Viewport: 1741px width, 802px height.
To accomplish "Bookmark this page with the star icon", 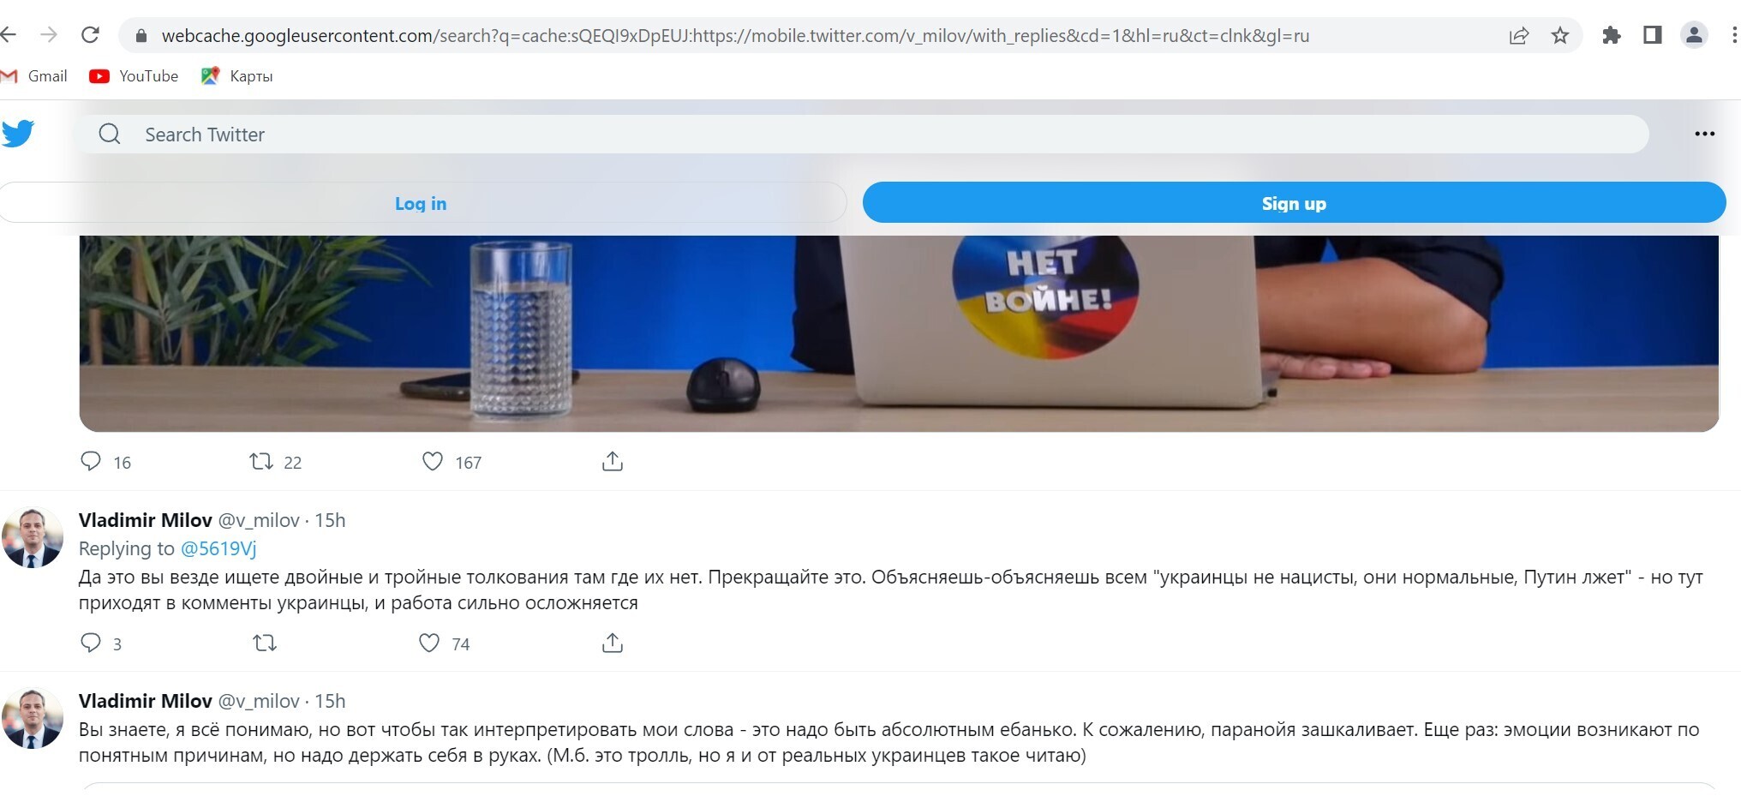I will tap(1560, 35).
